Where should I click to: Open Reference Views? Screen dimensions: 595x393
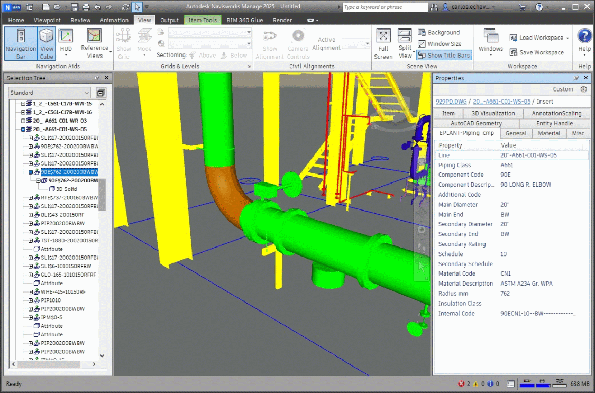tap(95, 43)
